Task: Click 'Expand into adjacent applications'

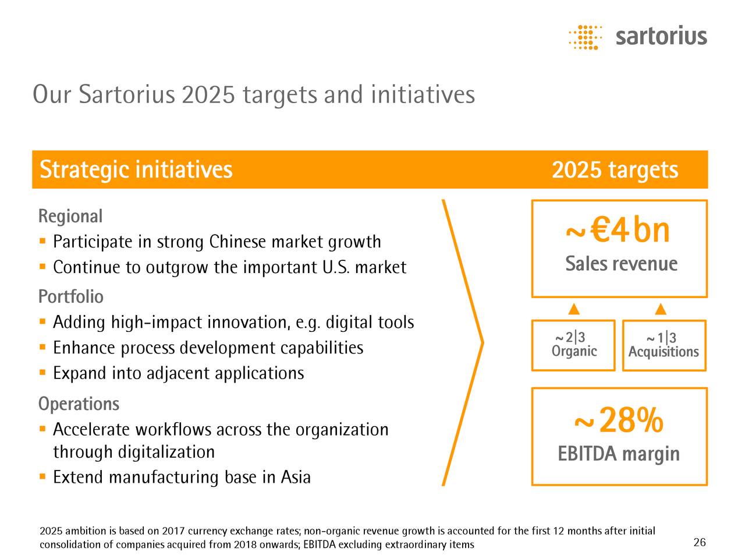Action: coord(178,373)
